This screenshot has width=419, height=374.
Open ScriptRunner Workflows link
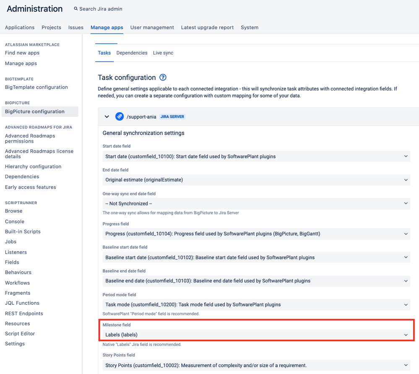(x=17, y=283)
